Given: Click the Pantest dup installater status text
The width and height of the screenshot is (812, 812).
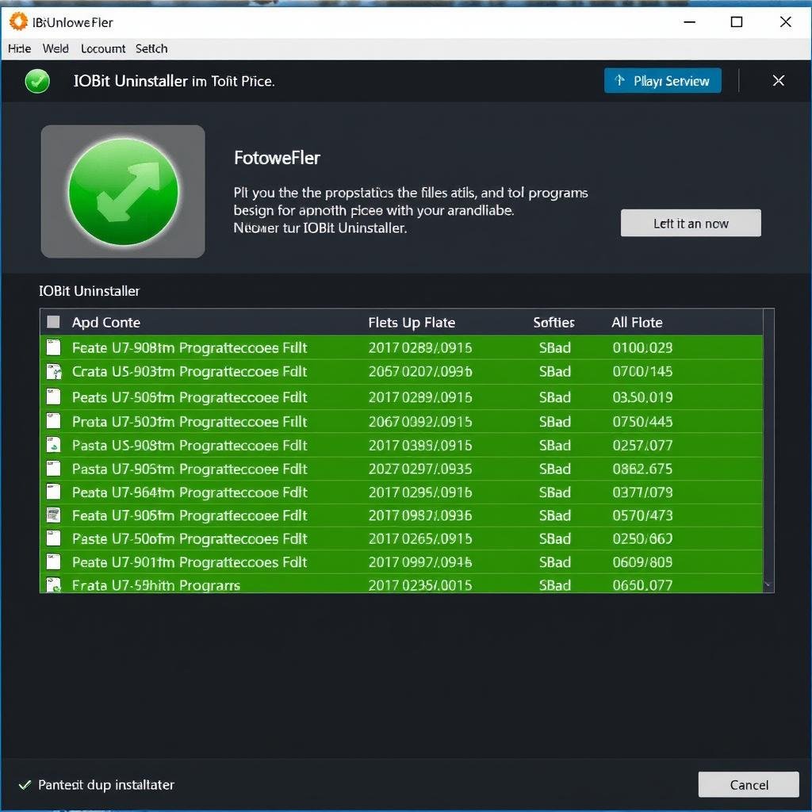Looking at the screenshot, I should coord(106,785).
